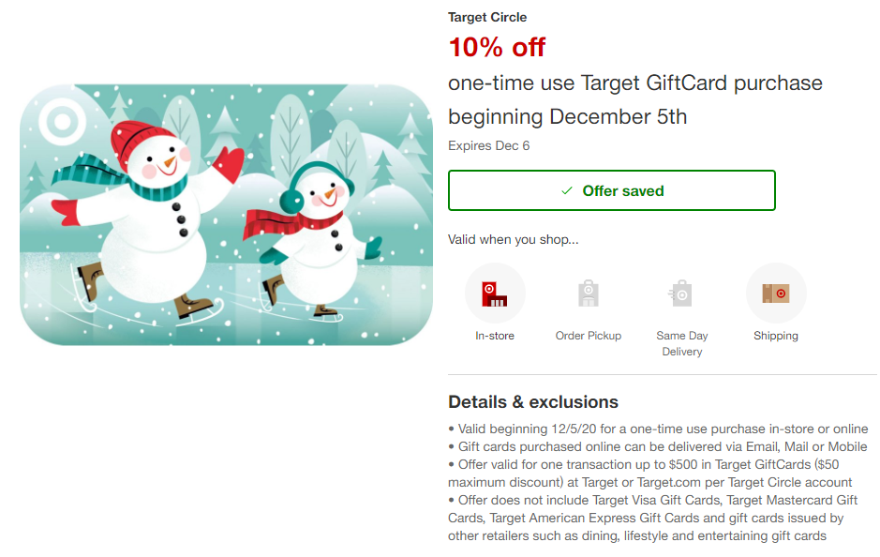Click the Details & exclusions heading
The width and height of the screenshot is (880, 557).
[x=533, y=402]
